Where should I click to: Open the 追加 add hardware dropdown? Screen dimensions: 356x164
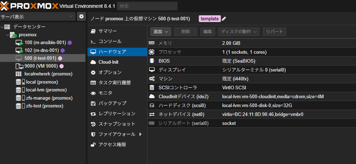(x=161, y=32)
